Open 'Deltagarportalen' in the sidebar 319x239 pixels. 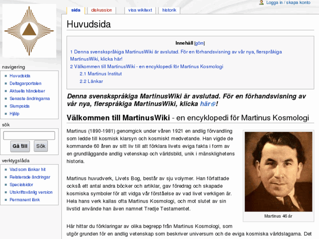[25, 83]
